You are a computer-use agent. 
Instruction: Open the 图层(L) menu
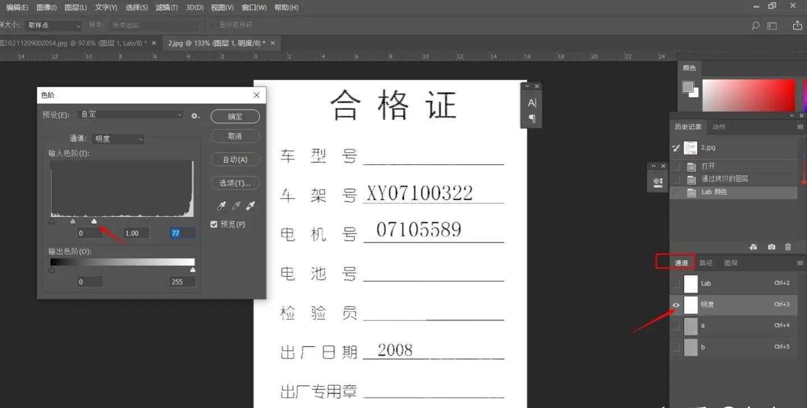[75, 7]
